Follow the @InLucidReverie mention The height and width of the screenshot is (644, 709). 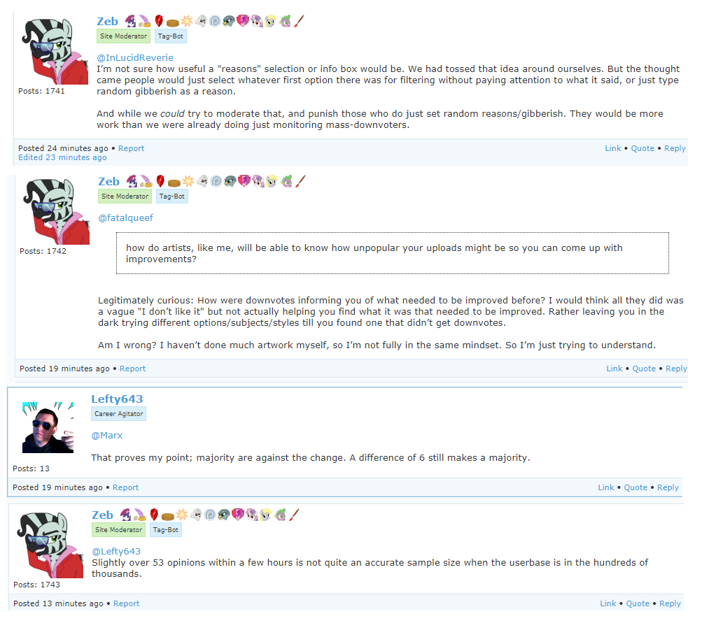tap(135, 58)
